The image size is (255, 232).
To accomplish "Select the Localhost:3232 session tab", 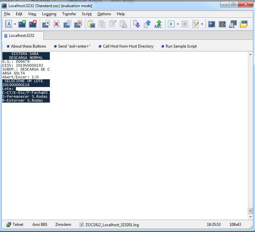I will [23, 36].
